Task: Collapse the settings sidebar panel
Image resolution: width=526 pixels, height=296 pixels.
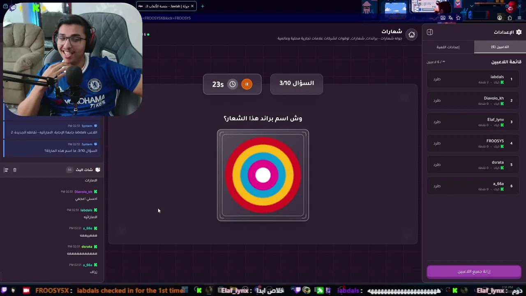Action: [x=430, y=32]
